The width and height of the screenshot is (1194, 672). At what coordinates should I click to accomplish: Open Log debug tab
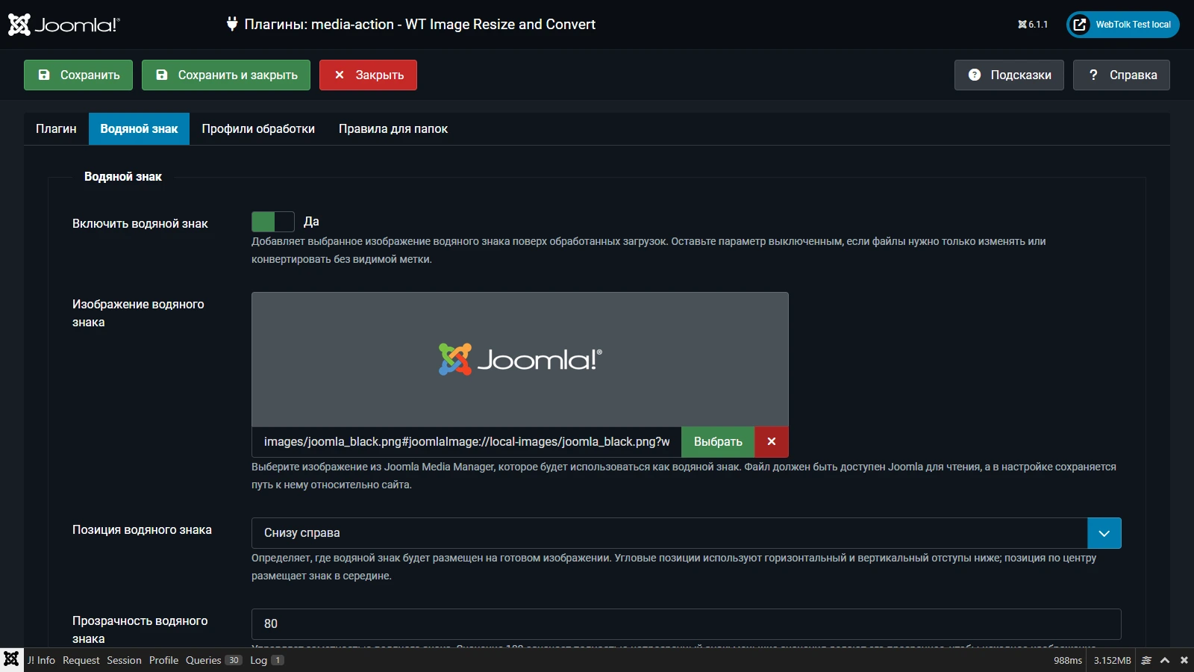click(266, 660)
